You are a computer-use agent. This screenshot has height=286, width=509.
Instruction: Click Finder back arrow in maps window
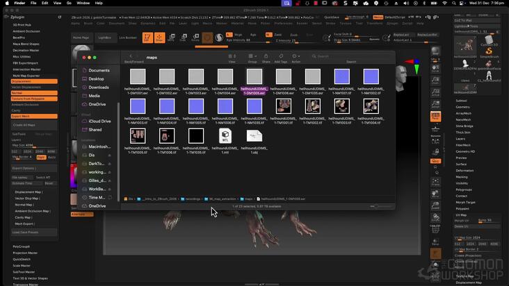tap(131, 56)
